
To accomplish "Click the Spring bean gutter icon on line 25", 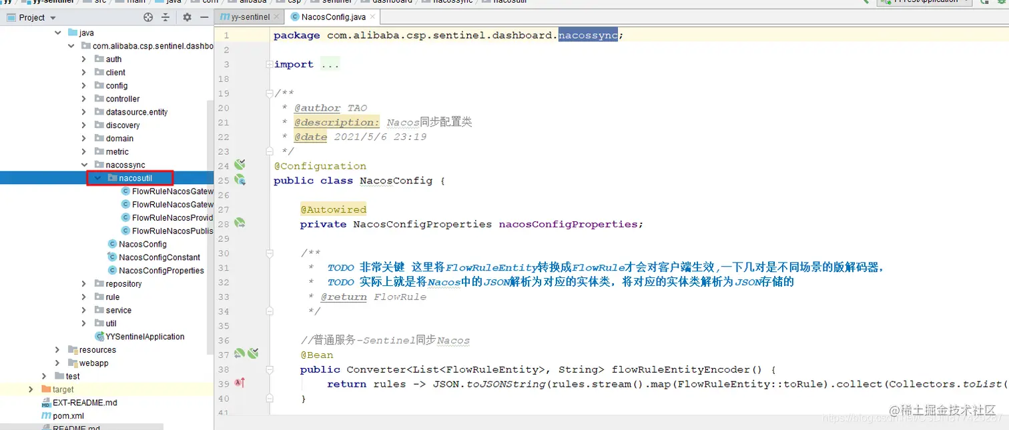I will [240, 179].
